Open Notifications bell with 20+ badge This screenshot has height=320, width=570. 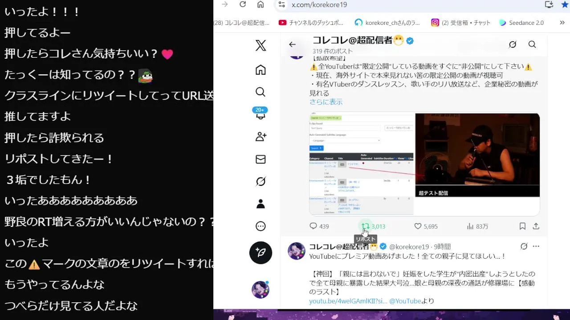coord(261,113)
